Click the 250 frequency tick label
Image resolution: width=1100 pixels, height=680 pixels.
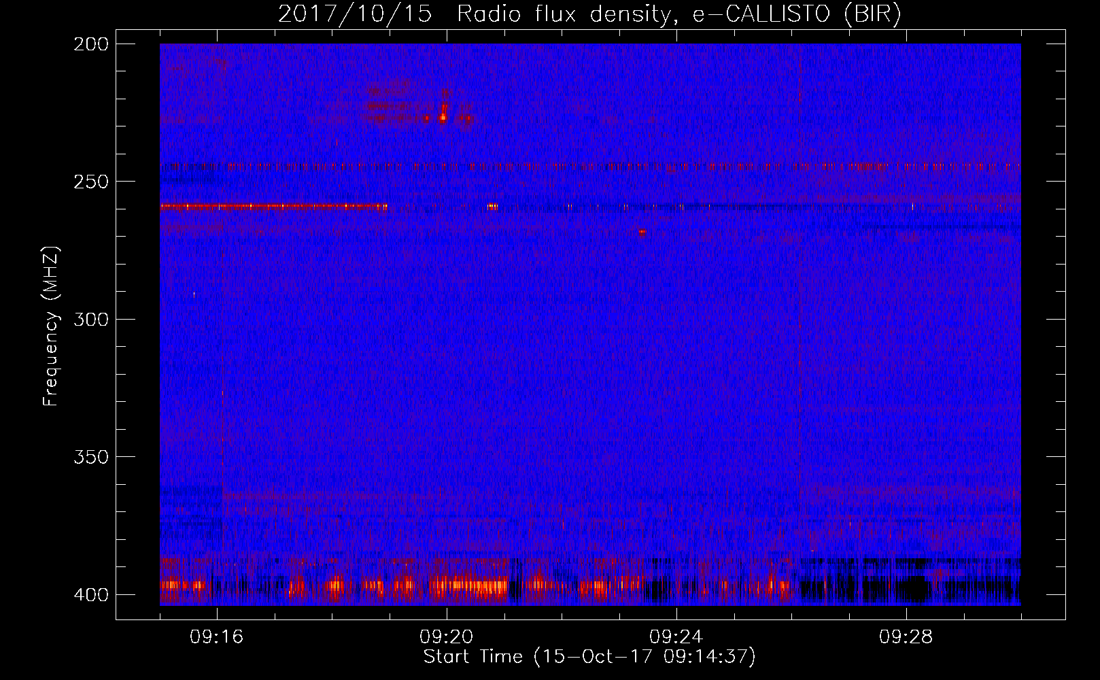[x=90, y=182]
